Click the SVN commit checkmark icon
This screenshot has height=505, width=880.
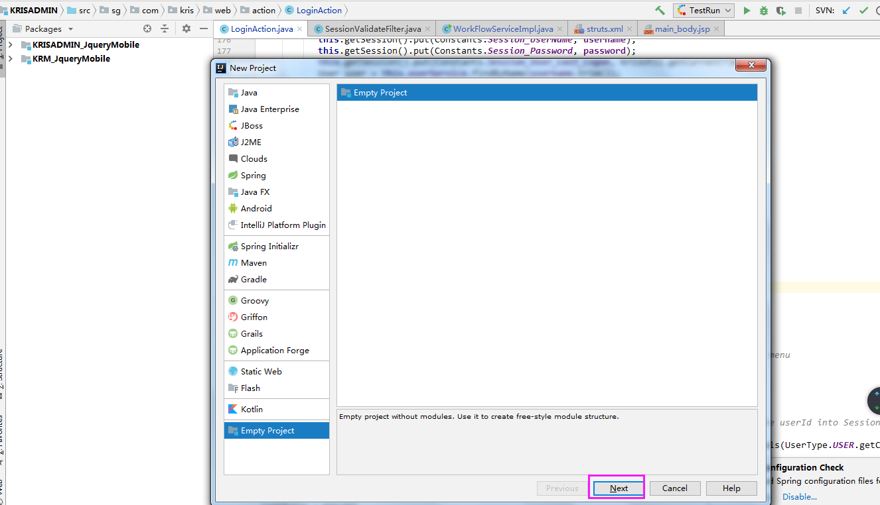click(x=863, y=11)
